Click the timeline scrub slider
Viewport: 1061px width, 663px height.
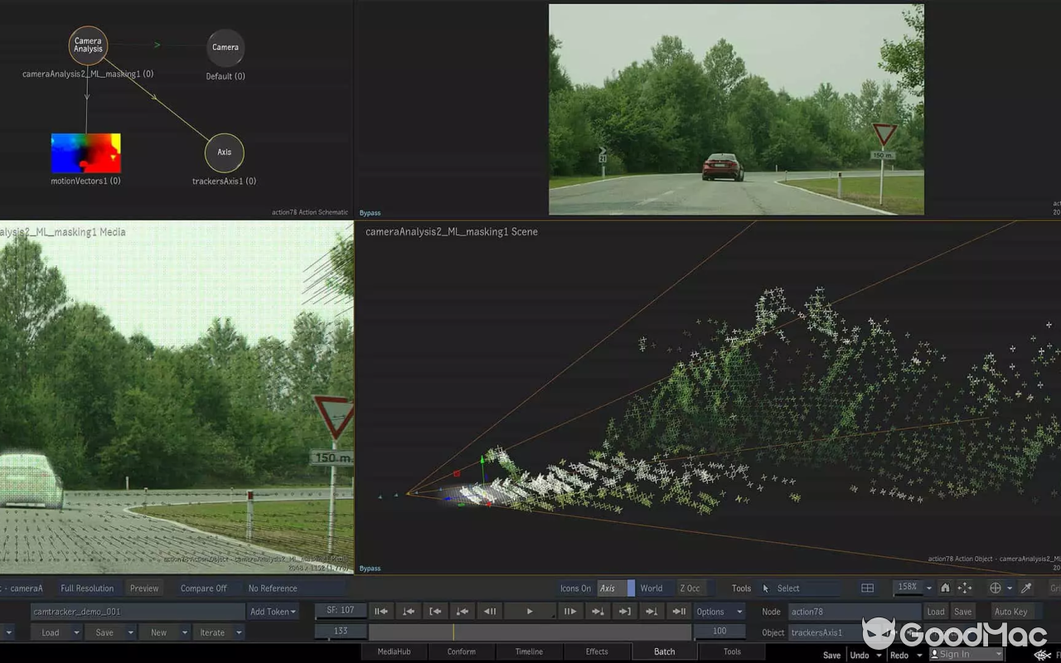pyautogui.click(x=530, y=632)
